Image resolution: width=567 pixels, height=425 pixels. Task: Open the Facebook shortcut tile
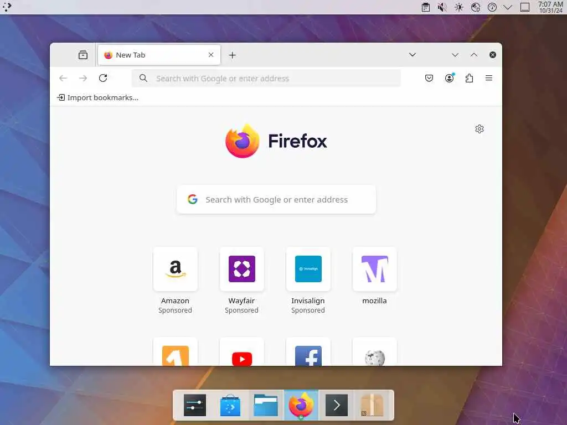308,352
